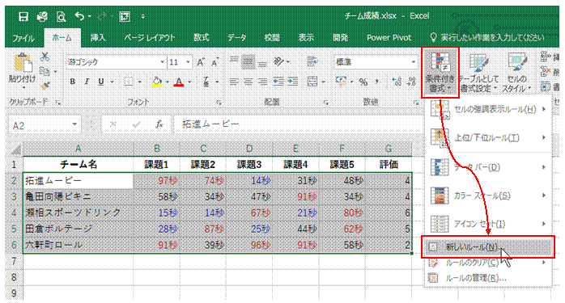Open font group dialog launcher
The image size is (565, 303).
click(x=219, y=103)
